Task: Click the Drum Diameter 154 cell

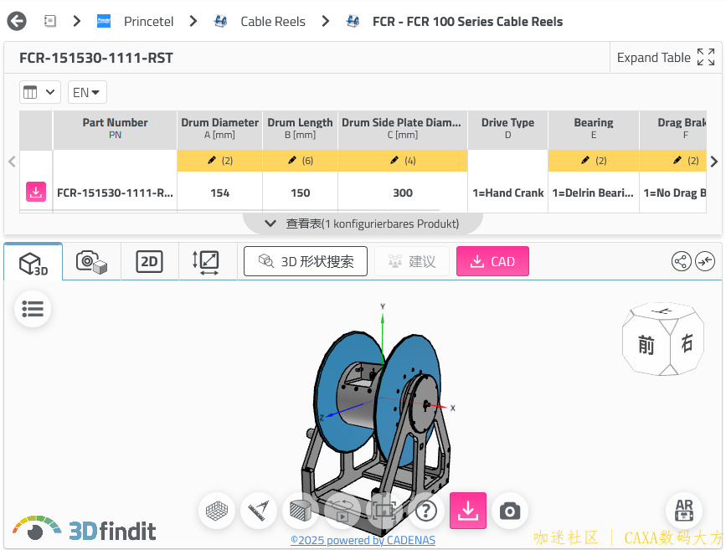Action: pos(220,193)
